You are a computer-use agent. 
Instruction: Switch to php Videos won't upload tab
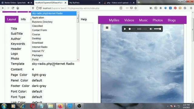tap(119, 3)
